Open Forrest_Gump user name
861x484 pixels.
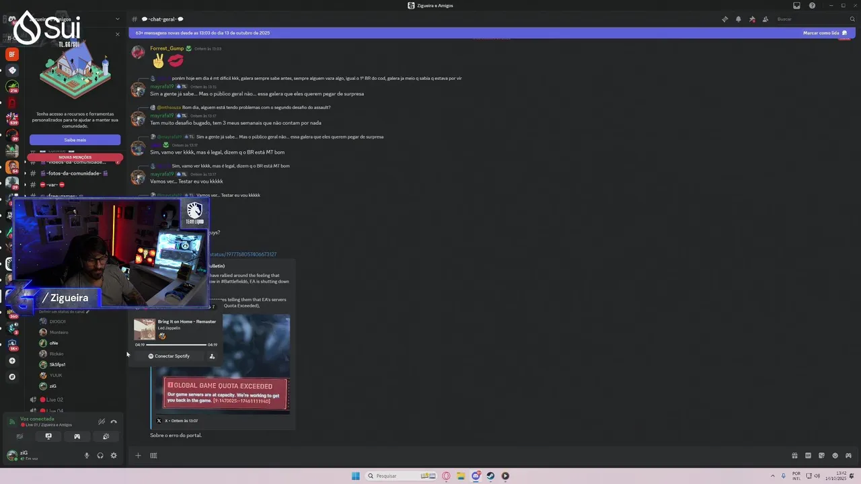(x=167, y=48)
